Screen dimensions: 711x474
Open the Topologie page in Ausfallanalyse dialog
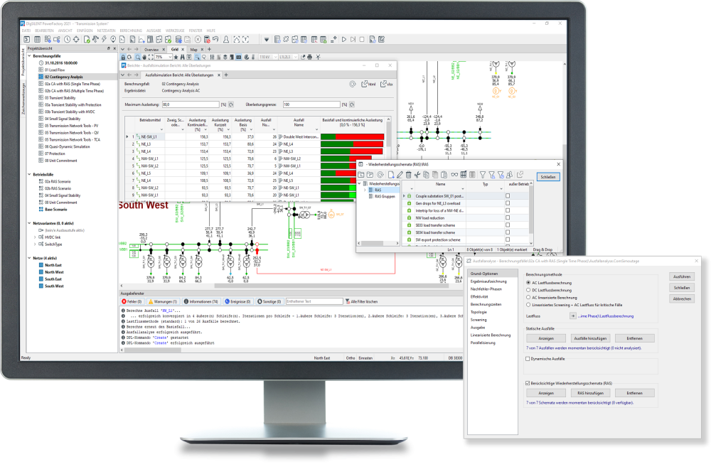coord(479,312)
